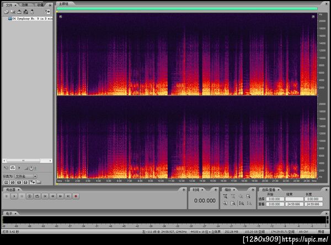The image size is (331, 245).
Task: Toggle full file path display folder icon
Action: [x=39, y=182]
